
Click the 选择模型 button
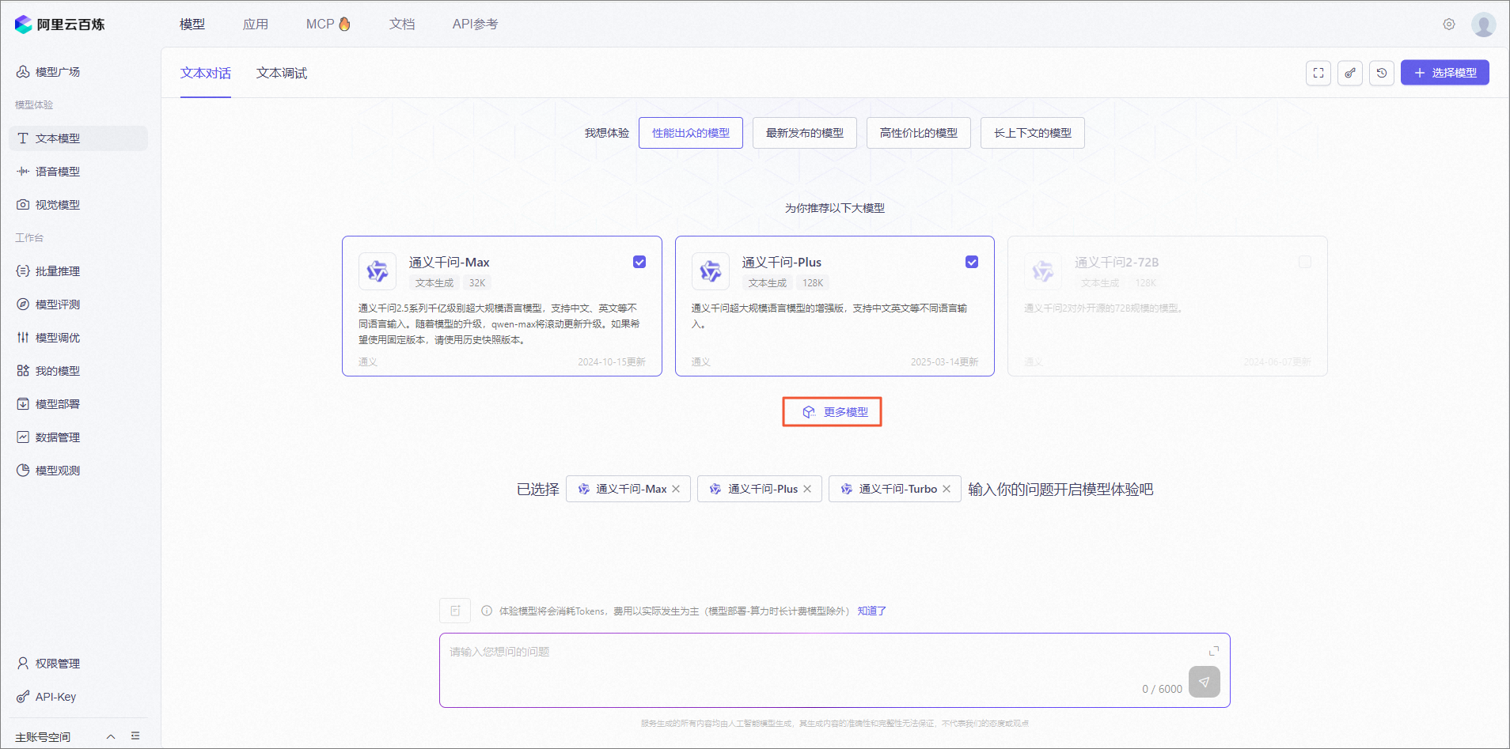click(x=1445, y=73)
